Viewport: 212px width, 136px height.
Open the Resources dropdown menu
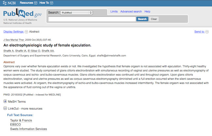point(28,3)
